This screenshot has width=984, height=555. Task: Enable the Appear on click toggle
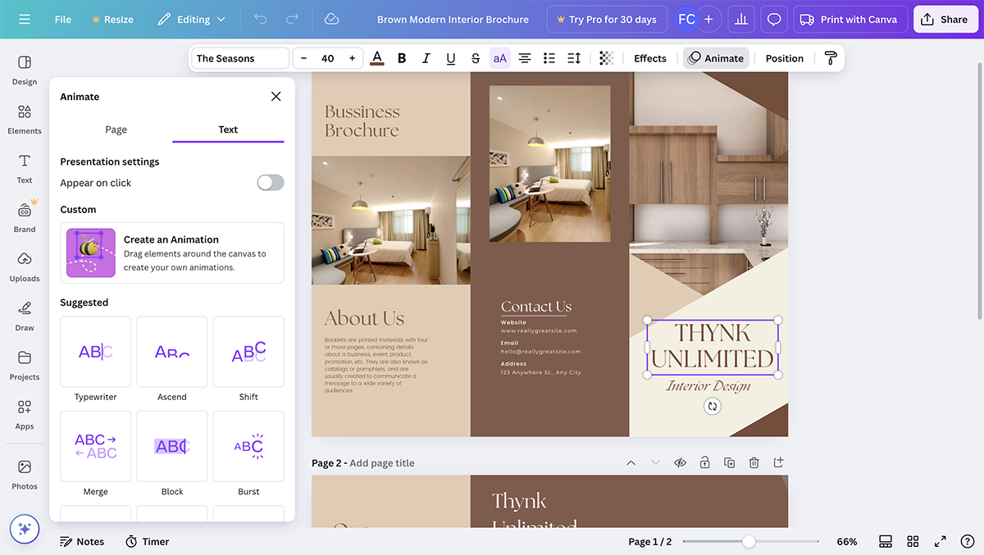pyautogui.click(x=270, y=183)
